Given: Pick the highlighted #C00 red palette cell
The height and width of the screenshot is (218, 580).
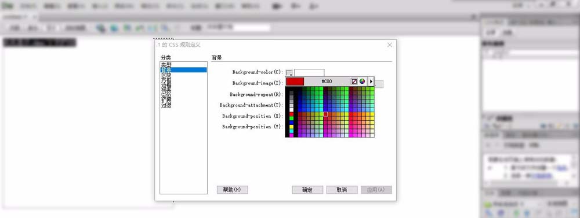Looking at the screenshot, I should click(325, 114).
